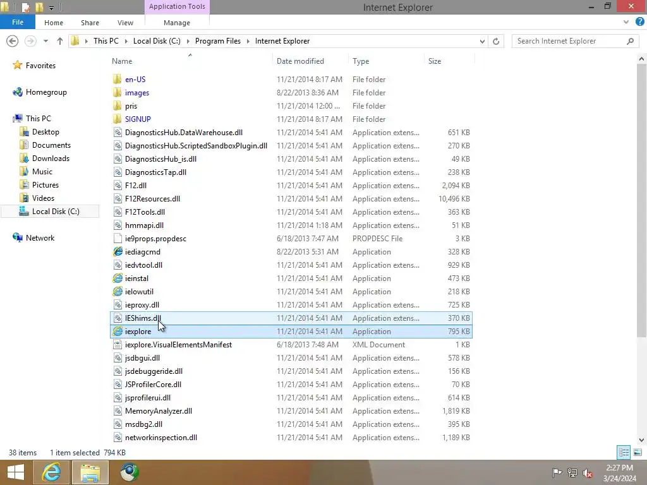
Task: Switch to Details view layout button
Action: click(624, 452)
